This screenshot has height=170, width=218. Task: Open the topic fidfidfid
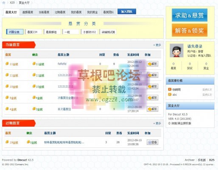(62, 64)
